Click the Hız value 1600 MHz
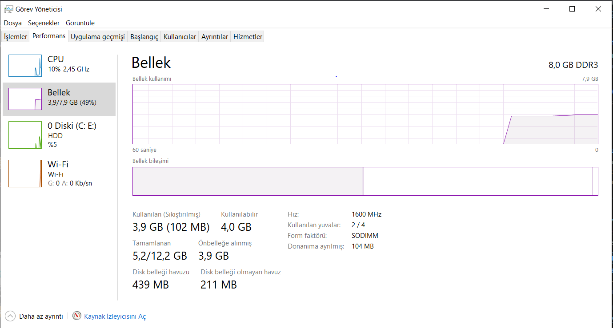The width and height of the screenshot is (613, 328). click(x=366, y=214)
